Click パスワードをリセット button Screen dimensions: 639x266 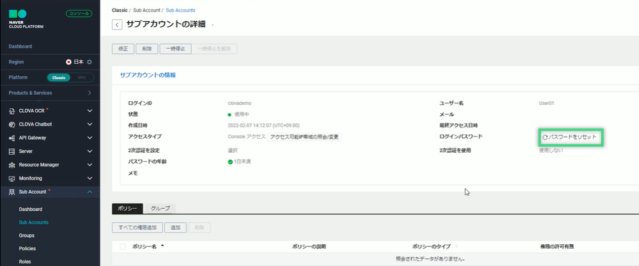pyautogui.click(x=570, y=137)
